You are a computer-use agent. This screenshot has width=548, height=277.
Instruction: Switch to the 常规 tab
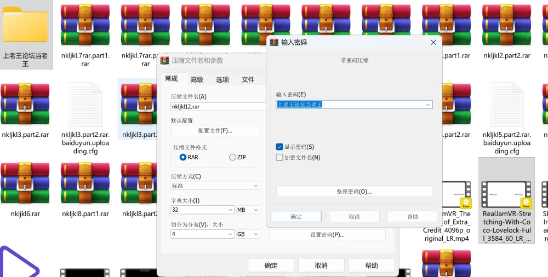click(x=172, y=79)
